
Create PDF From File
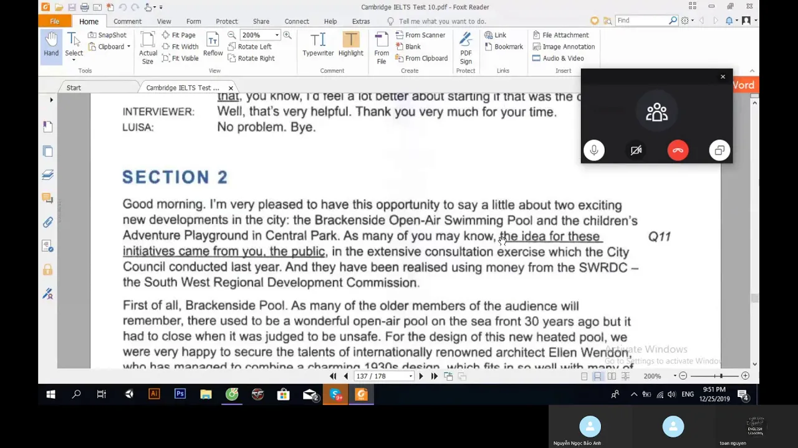382,48
